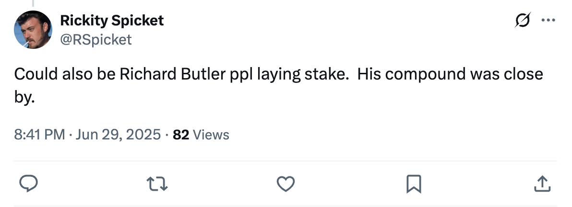Bookmark this tweet
Screen dimensions: 572x207
point(414,184)
